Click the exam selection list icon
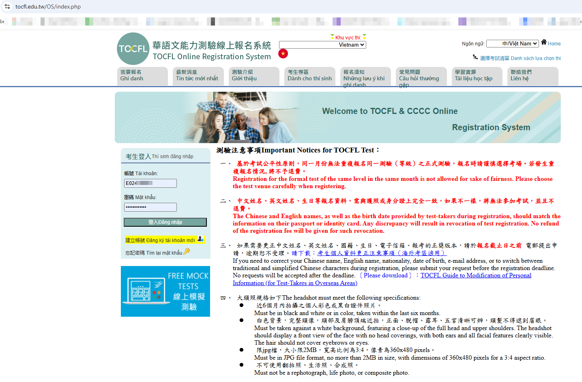 point(475,58)
